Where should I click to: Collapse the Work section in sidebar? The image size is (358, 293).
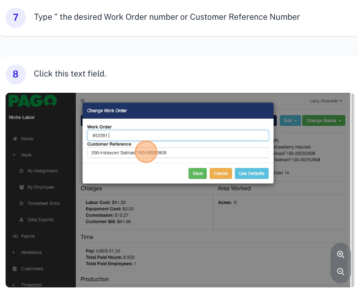coord(25,155)
